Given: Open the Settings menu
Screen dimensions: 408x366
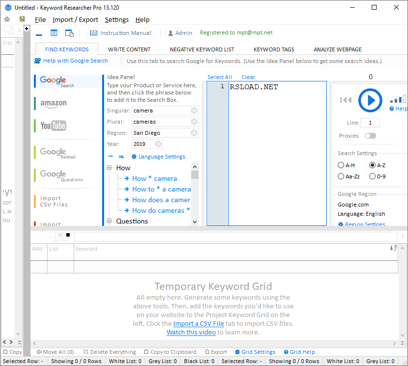Looking at the screenshot, I should 117,19.
